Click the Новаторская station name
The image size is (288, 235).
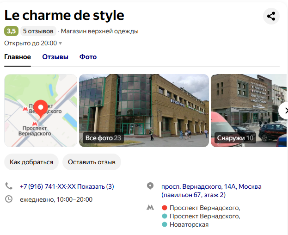coord(189,224)
